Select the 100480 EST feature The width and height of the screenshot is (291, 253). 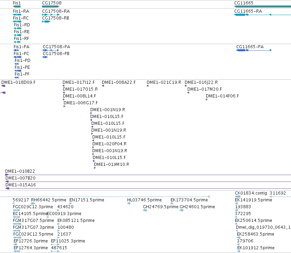pyautogui.click(x=66, y=228)
